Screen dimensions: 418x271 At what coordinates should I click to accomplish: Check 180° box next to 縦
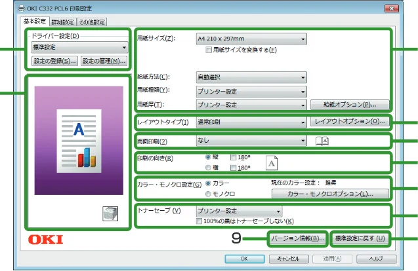[233, 157]
